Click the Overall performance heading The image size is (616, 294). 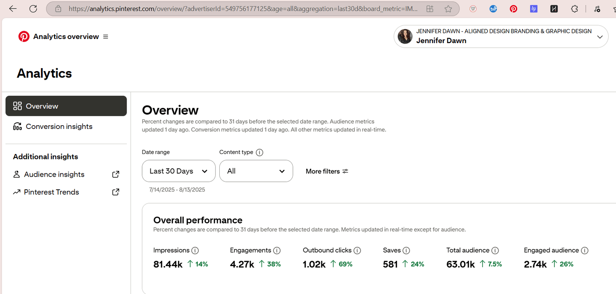click(198, 220)
